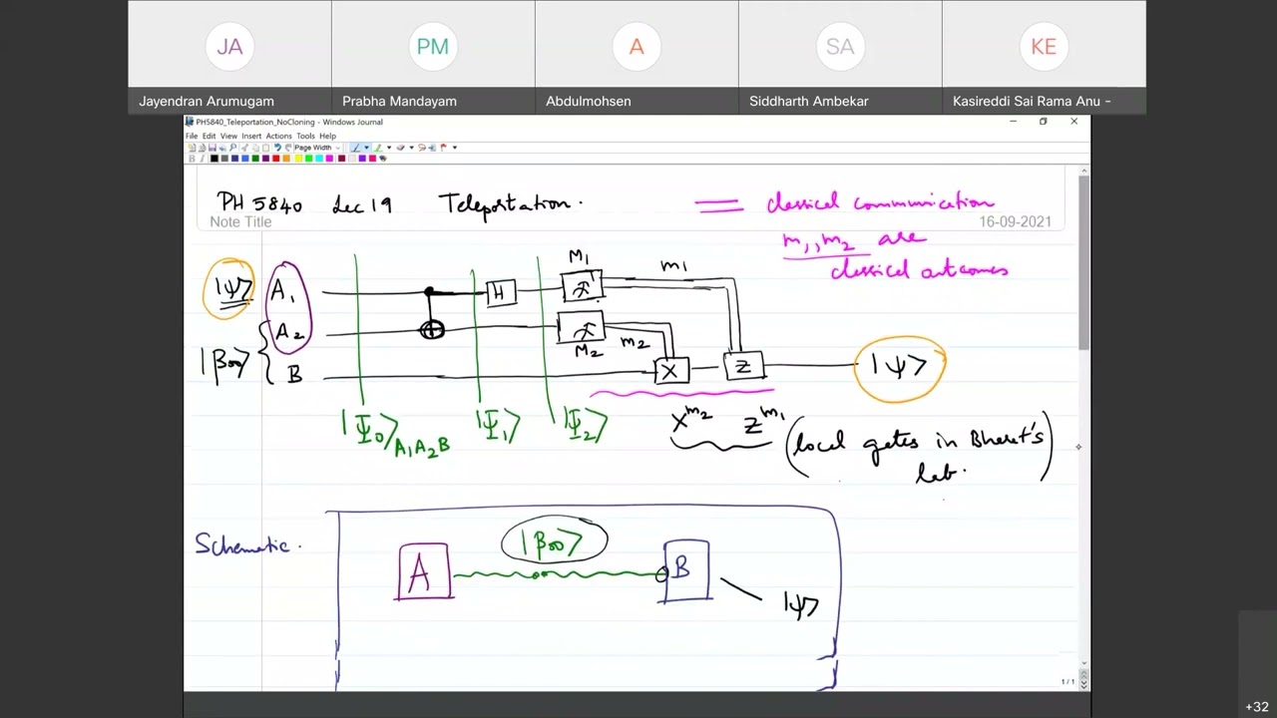Screen dimensions: 1277x718
Task: Select the Lasso selection tool
Action: (421, 148)
